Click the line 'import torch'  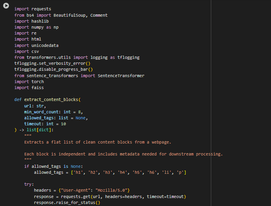(29, 82)
